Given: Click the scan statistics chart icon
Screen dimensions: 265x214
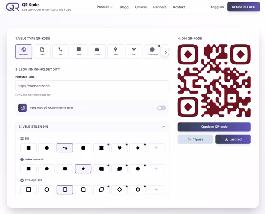Looking at the screenshot, I should tap(23, 108).
